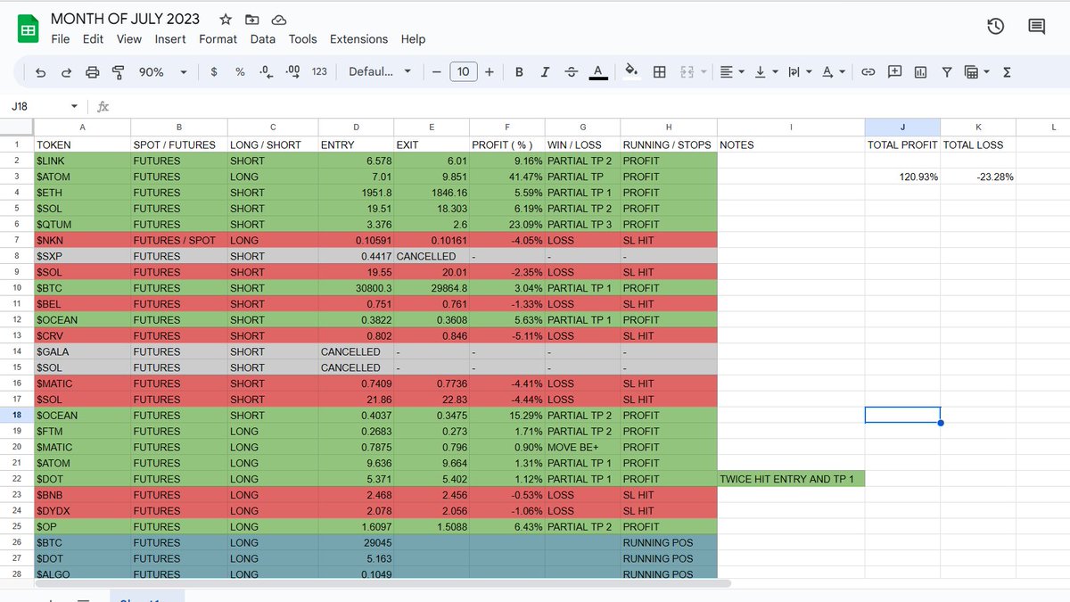Open the Format menu
1070x602 pixels.
click(x=218, y=39)
